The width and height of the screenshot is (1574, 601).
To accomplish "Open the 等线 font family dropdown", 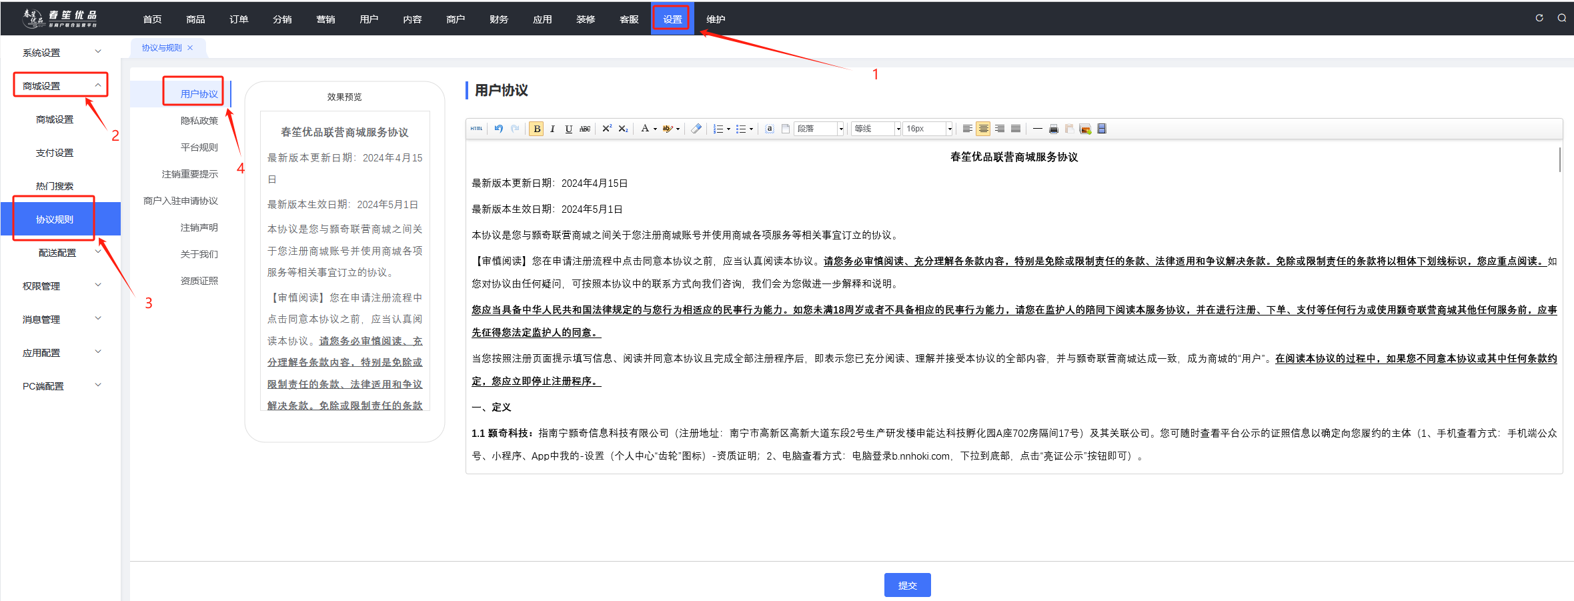I will [x=877, y=129].
